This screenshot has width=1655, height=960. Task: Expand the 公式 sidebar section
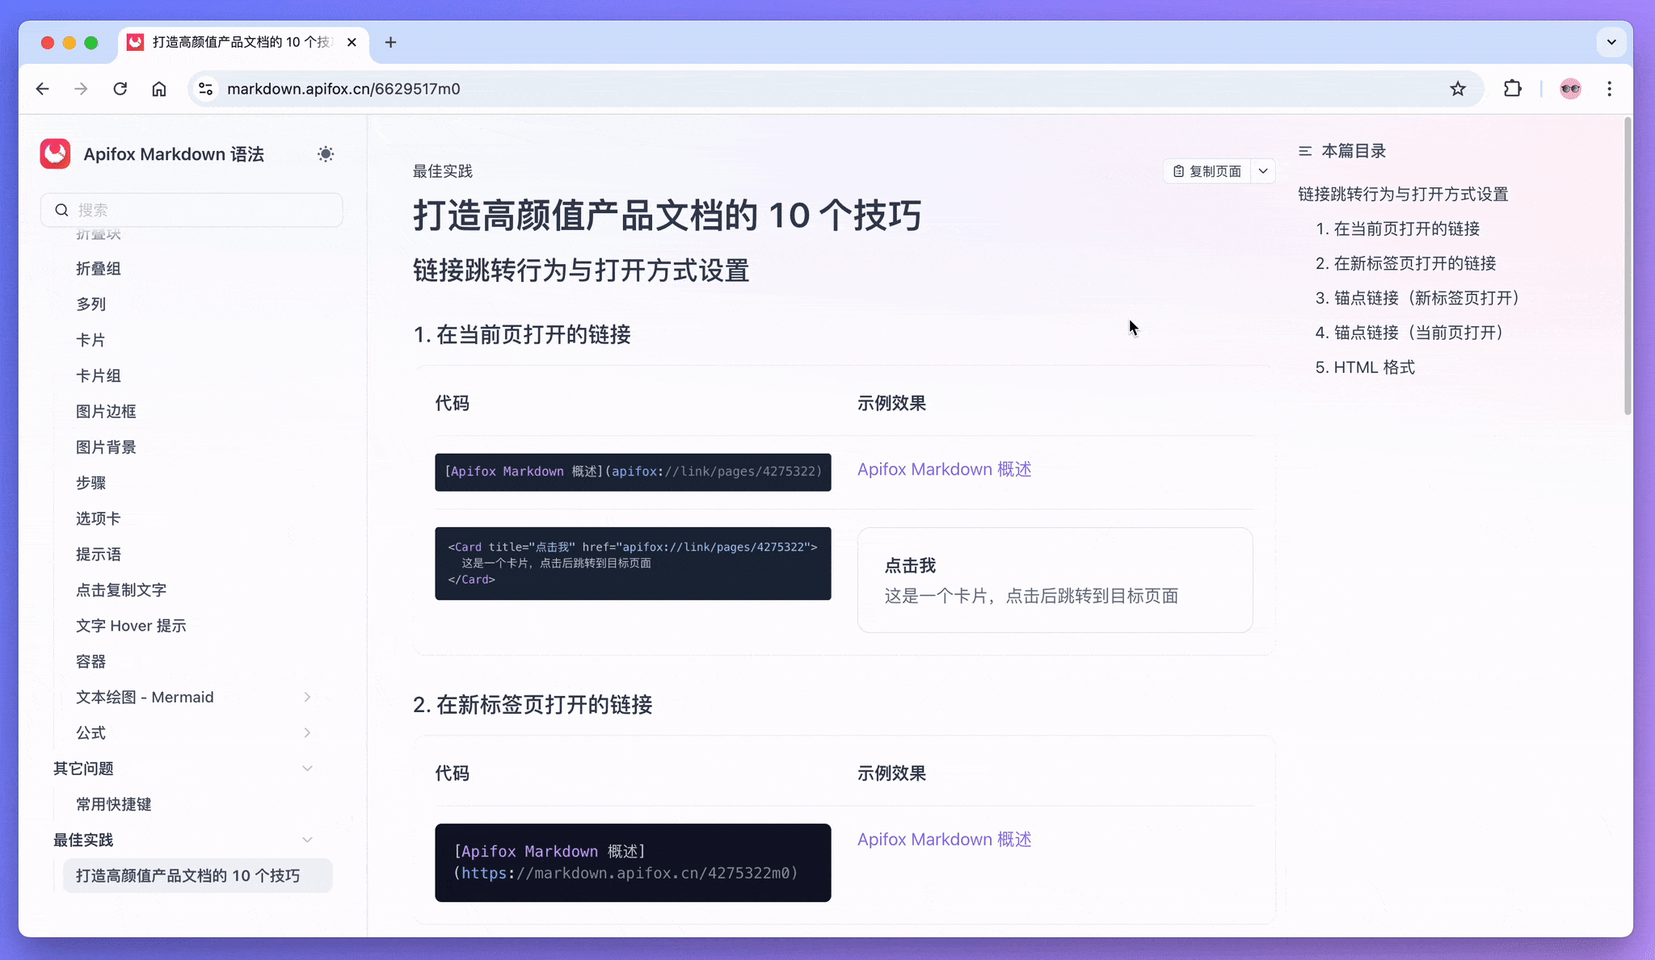pos(307,732)
